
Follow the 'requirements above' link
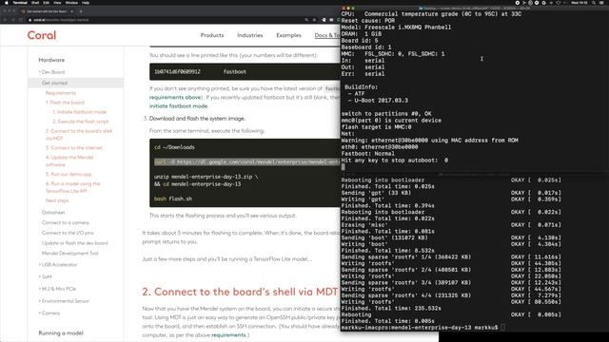pyautogui.click(x=175, y=97)
